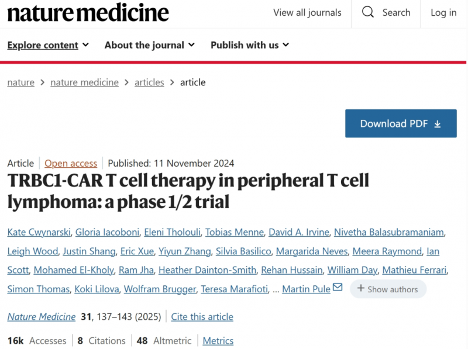The image size is (468, 349).
Task: Navigate to the articles breadcrumb
Action: tap(149, 82)
